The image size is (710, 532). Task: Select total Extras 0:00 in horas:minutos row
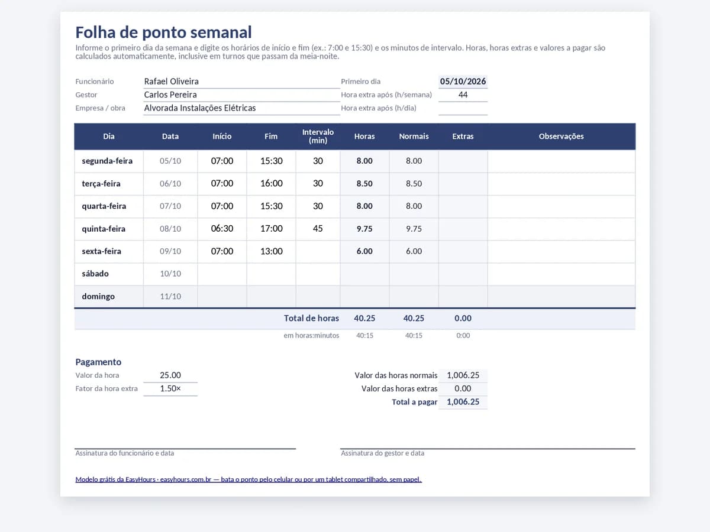[x=463, y=336]
